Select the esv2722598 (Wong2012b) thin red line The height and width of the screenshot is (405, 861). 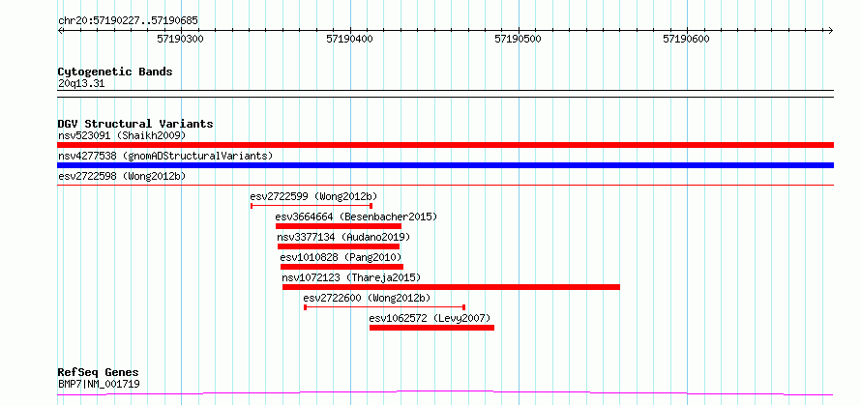(445, 186)
